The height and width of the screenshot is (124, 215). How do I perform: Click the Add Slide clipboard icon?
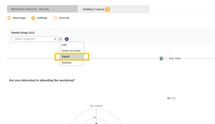[x=161, y=58]
